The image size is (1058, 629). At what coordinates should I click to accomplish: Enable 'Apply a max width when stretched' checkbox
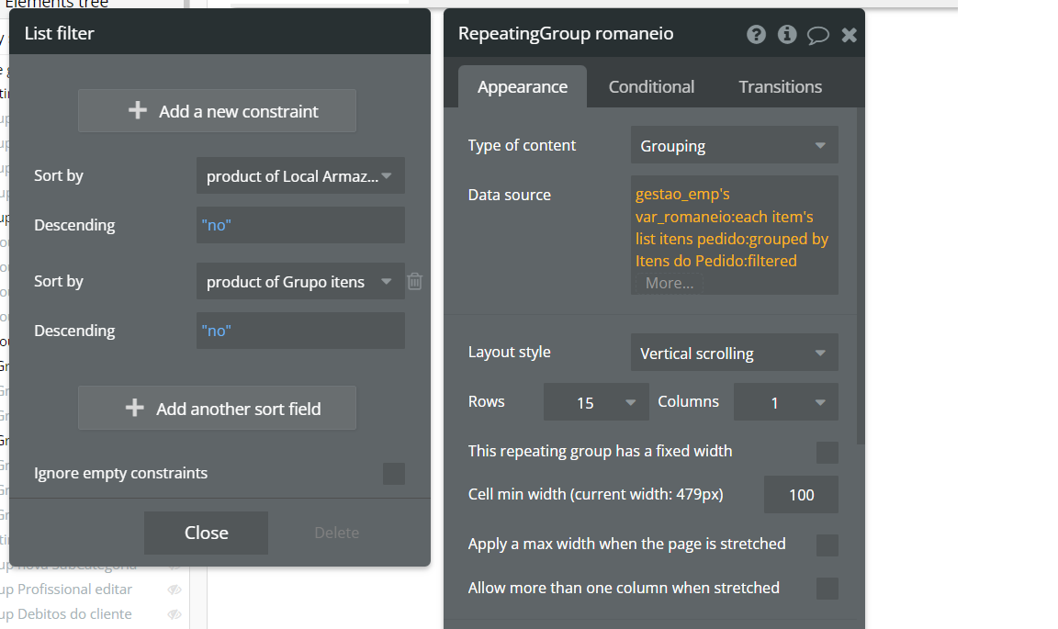coord(827,545)
